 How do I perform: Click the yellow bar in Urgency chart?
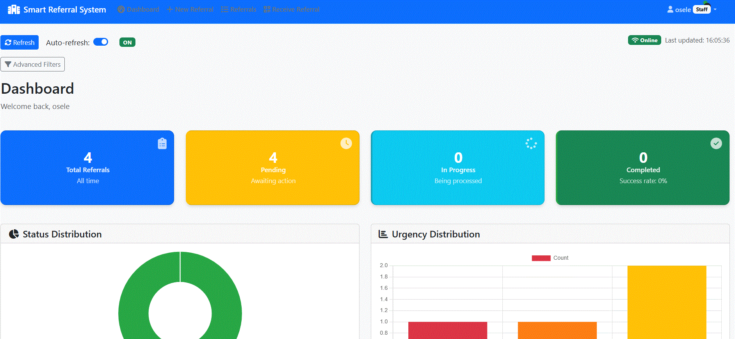tap(667, 302)
